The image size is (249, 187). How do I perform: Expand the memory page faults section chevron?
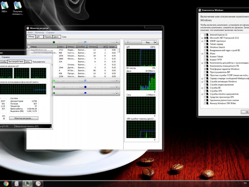pyautogui.click(x=116, y=93)
